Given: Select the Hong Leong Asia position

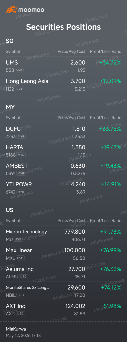Looking at the screenshot, I should [x=63, y=84].
